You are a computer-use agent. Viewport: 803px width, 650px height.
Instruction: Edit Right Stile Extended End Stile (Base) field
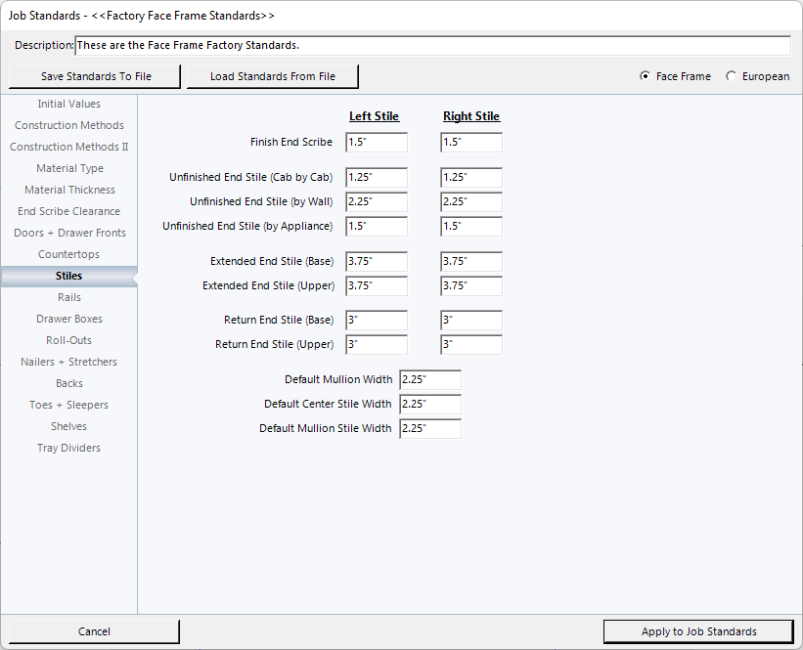click(x=471, y=262)
